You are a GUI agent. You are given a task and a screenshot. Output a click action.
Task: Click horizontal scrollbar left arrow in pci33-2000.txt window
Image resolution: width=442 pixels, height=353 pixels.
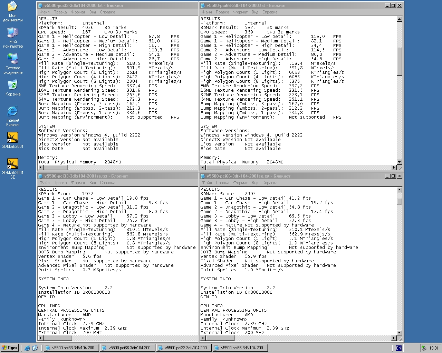[x=41, y=168]
